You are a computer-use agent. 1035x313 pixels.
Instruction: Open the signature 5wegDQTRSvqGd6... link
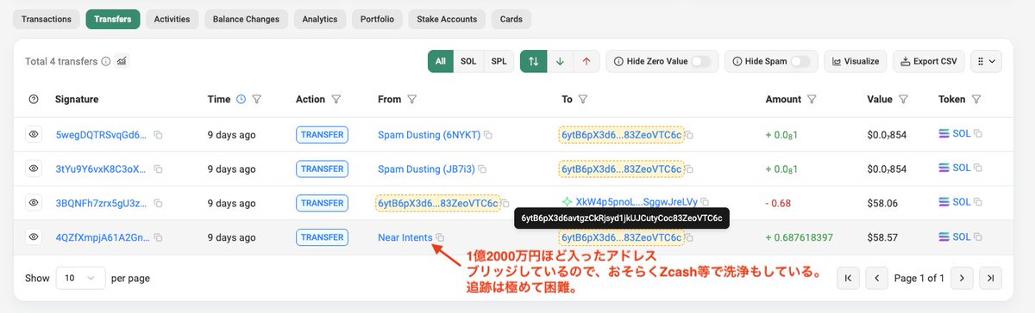pos(101,135)
